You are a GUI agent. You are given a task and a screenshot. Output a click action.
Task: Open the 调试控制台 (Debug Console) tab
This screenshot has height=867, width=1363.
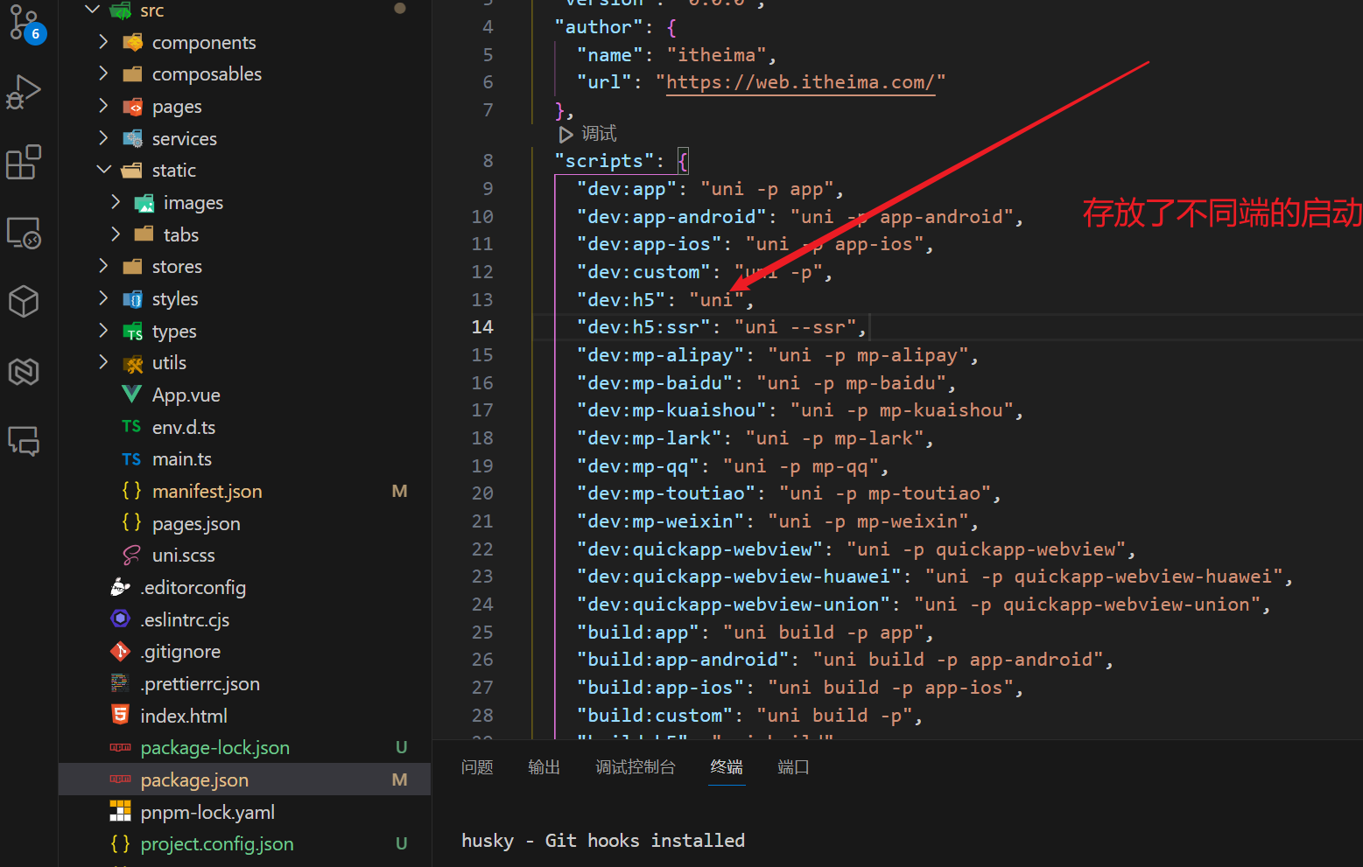636,767
